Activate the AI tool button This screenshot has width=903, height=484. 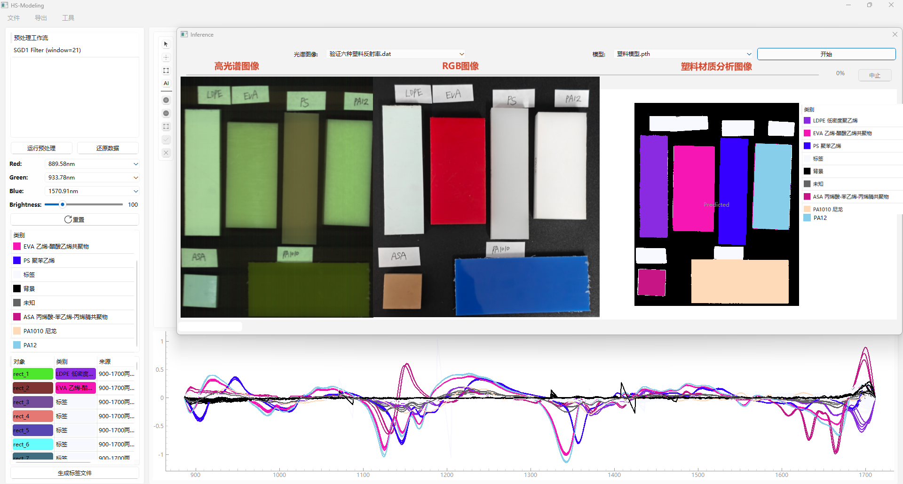coord(166,83)
